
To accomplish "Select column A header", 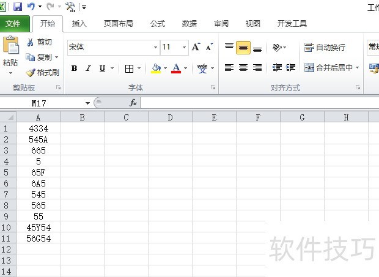I will coord(38,117).
